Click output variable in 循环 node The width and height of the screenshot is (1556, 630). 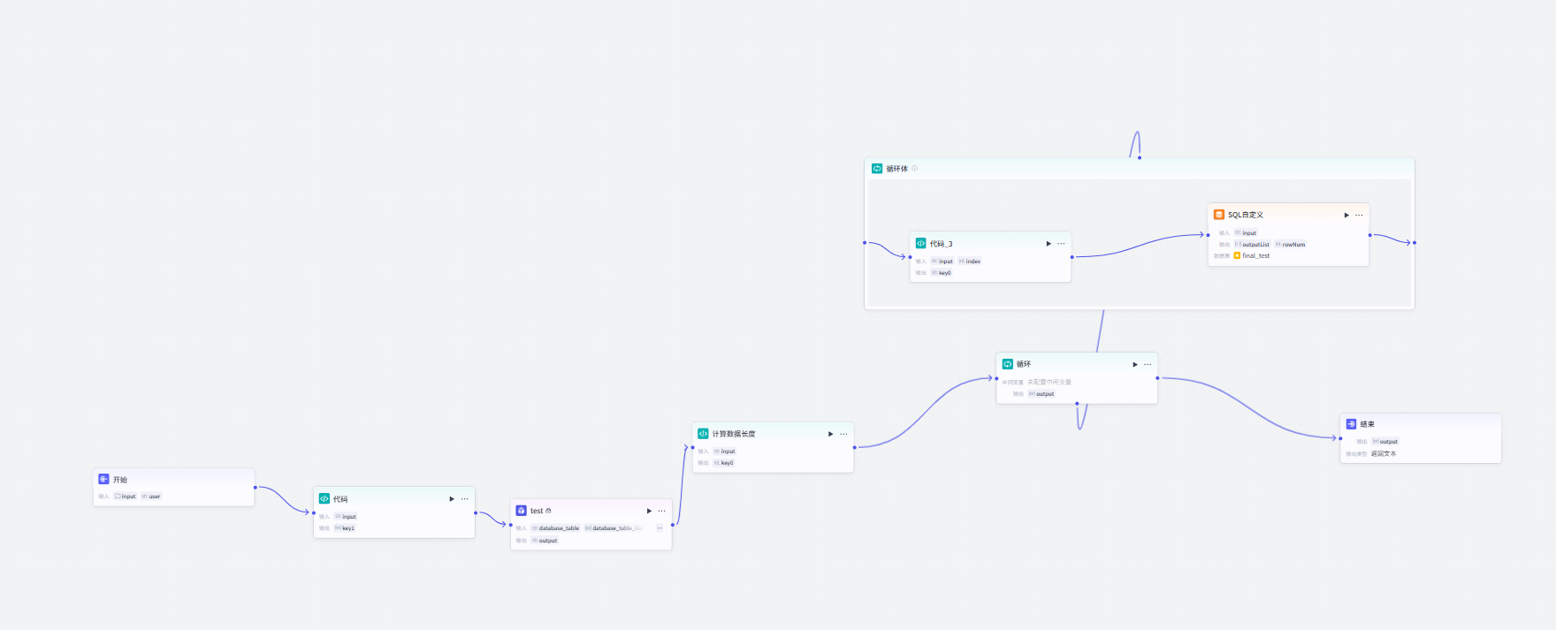(x=1041, y=394)
